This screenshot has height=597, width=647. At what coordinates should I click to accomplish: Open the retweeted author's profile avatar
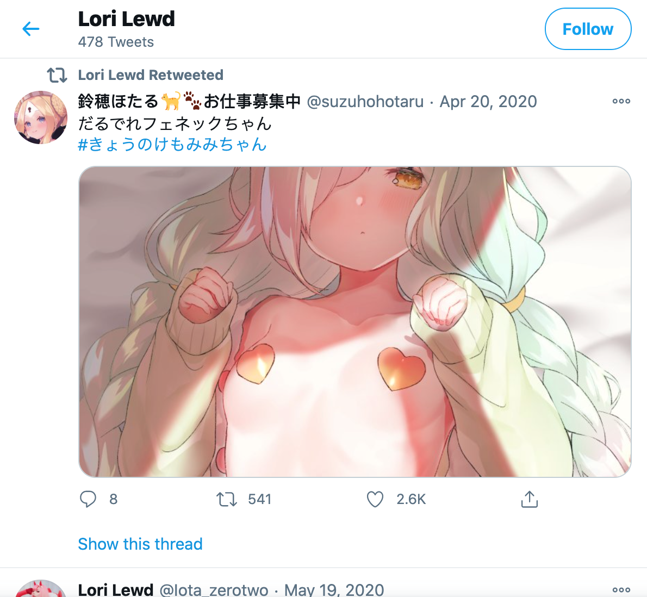(x=40, y=117)
